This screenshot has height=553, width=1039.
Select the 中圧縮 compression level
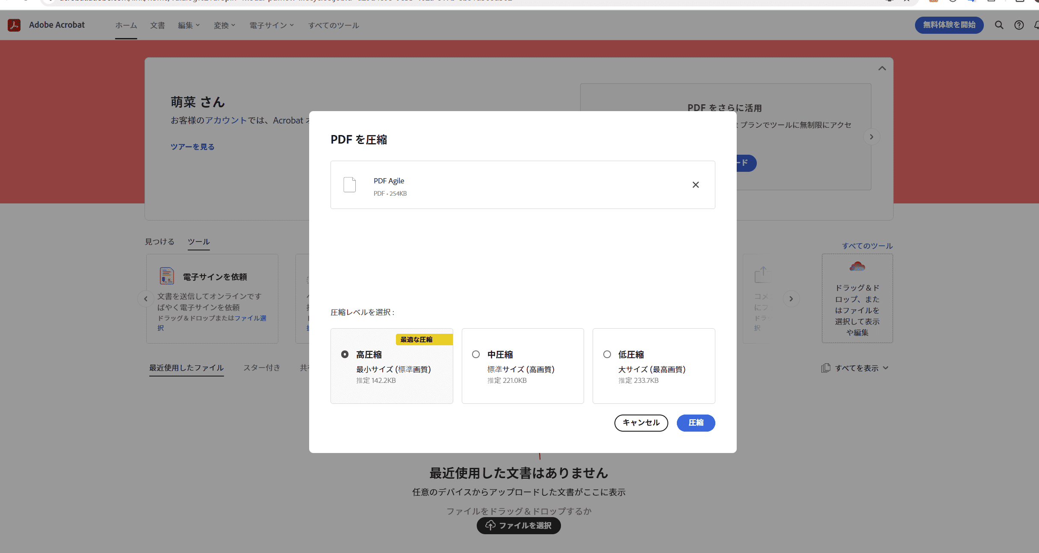pos(475,354)
